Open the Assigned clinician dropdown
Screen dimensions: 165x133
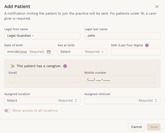tap(122, 101)
